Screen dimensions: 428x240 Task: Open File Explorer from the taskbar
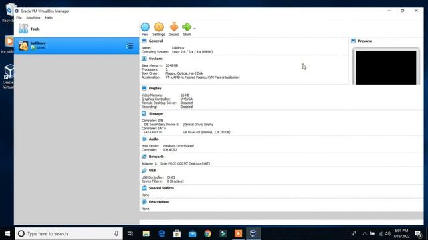pos(146,233)
